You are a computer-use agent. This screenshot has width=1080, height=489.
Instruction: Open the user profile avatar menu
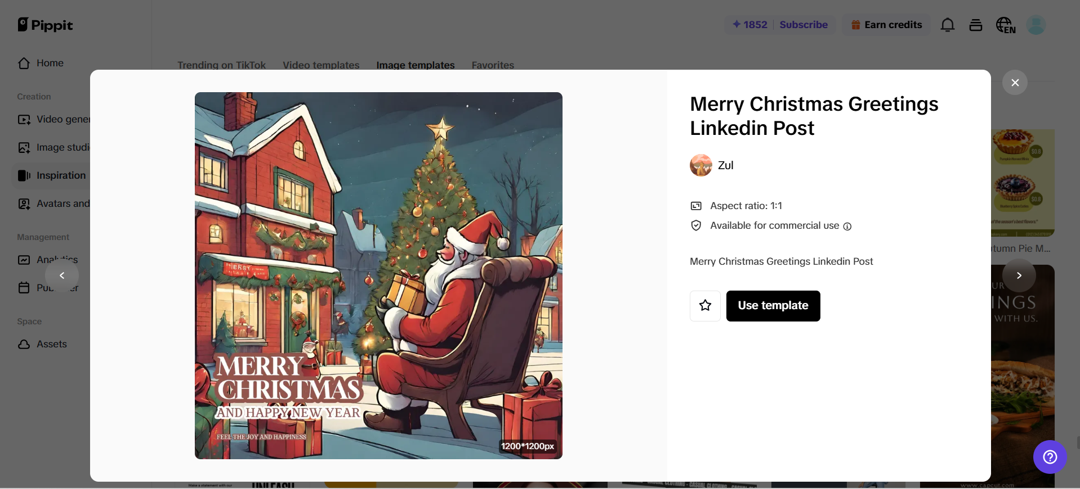point(1036,25)
